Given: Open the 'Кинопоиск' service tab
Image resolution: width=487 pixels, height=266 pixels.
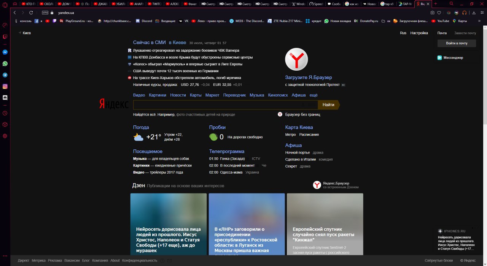Looking at the screenshot, I should (278, 95).
